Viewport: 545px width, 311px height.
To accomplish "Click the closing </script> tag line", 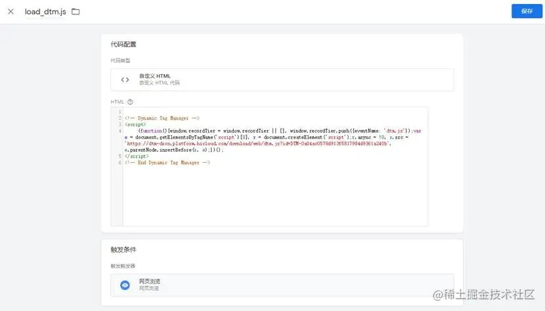I will (137, 156).
